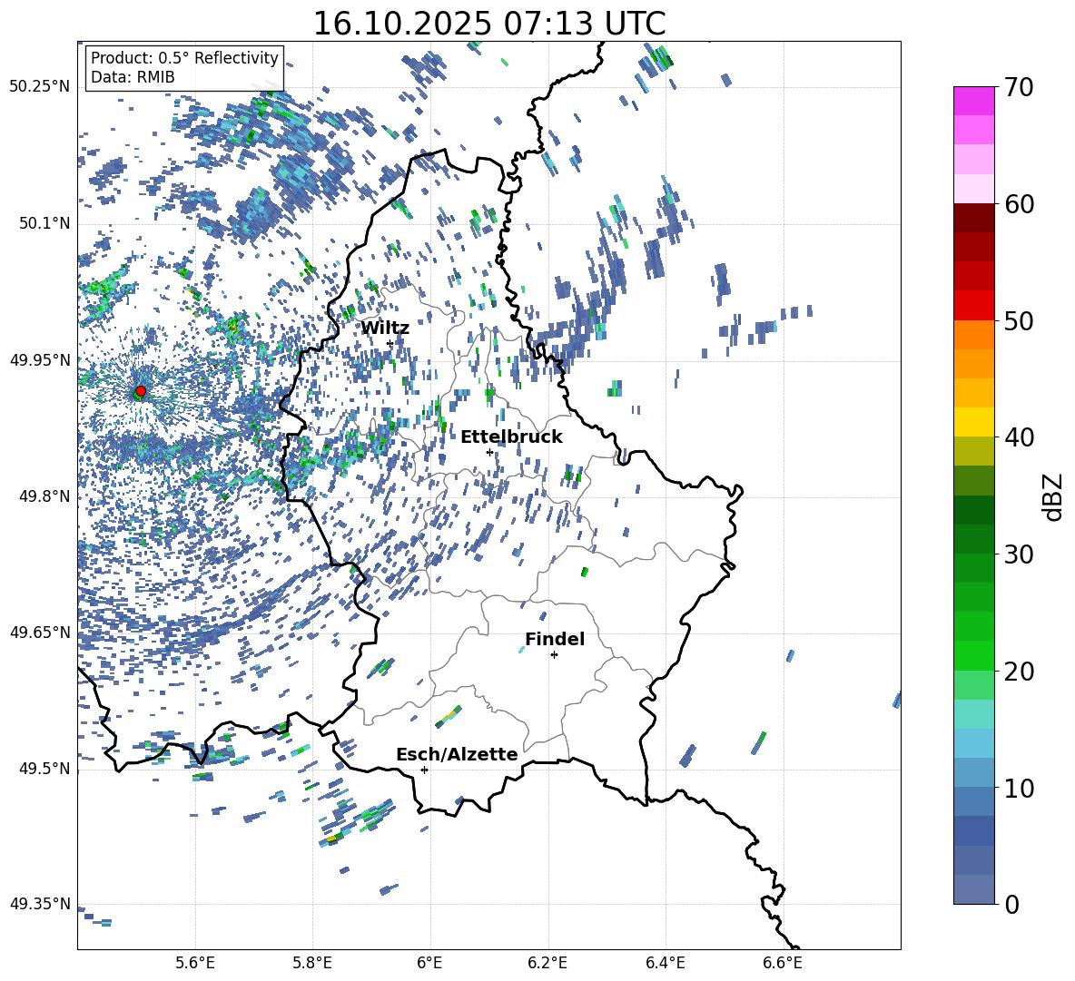Click the 49.8°N latitude label

[44, 496]
